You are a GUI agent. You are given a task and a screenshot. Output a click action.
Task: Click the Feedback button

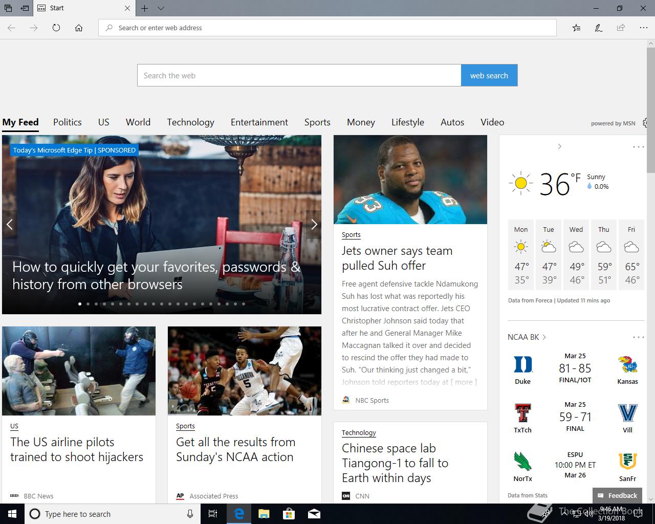click(617, 495)
